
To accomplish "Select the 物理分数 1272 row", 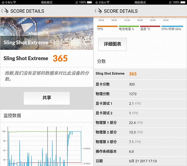I will pyautogui.click(x=140, y=94).
